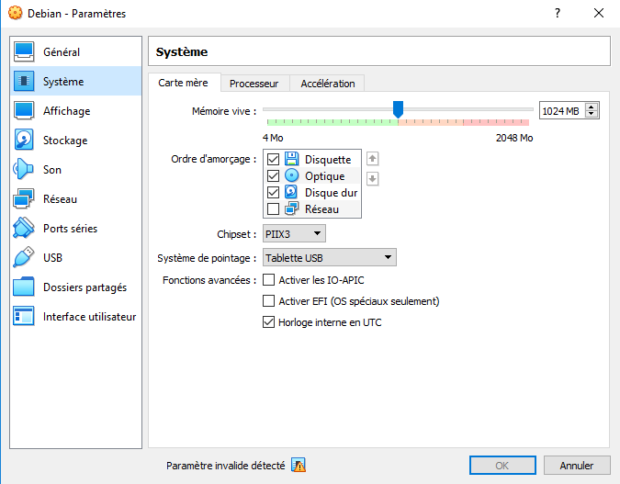Select Général label in sidebar
Screen dimensions: 620x484
coord(62,52)
